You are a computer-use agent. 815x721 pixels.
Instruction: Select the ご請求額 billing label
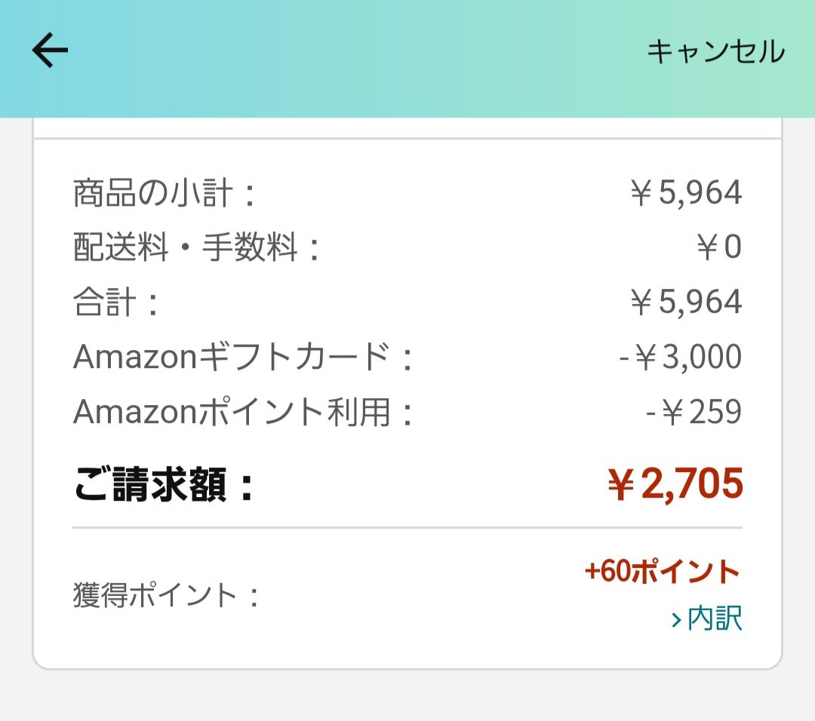[x=164, y=485]
